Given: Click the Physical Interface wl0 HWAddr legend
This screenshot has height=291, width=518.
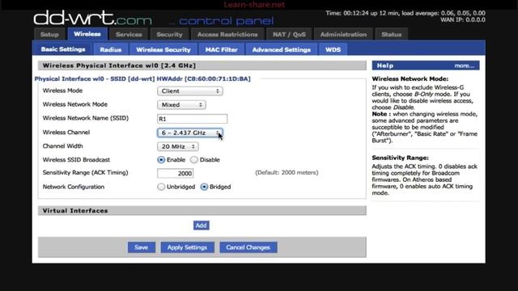Looking at the screenshot, I should (x=142, y=79).
